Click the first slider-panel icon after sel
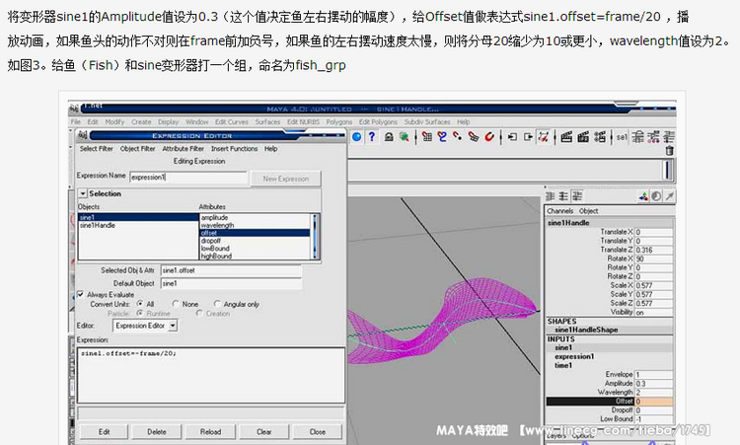The height and width of the screenshot is (445, 740). coord(638,137)
